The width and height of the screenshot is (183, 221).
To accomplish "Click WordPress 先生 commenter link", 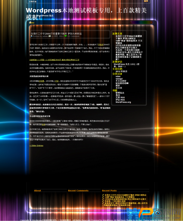I will tap(122, 64).
